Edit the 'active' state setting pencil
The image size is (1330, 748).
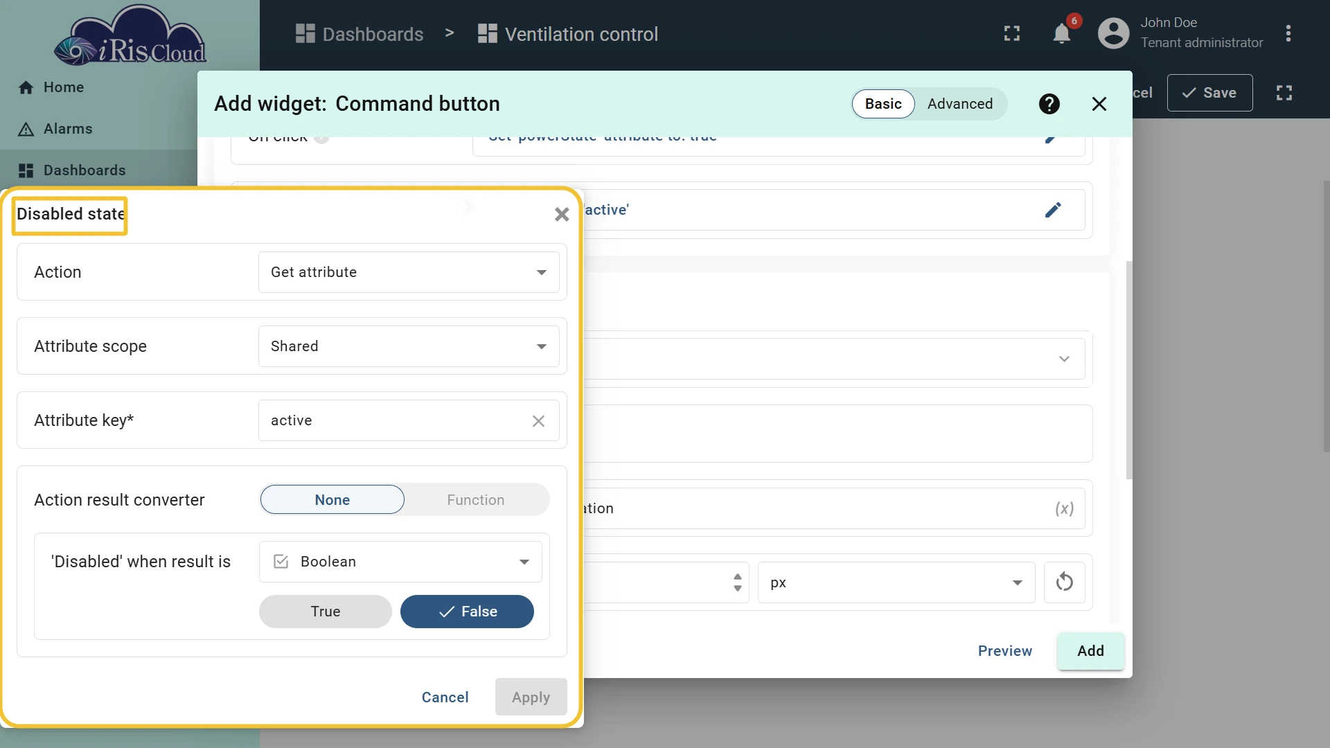tap(1053, 210)
